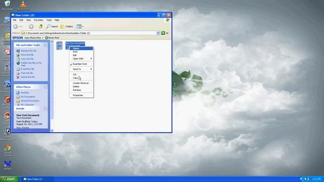Image resolution: width=324 pixels, height=182 pixels.
Task: Click the green Go button
Action: pyautogui.click(x=165, y=33)
